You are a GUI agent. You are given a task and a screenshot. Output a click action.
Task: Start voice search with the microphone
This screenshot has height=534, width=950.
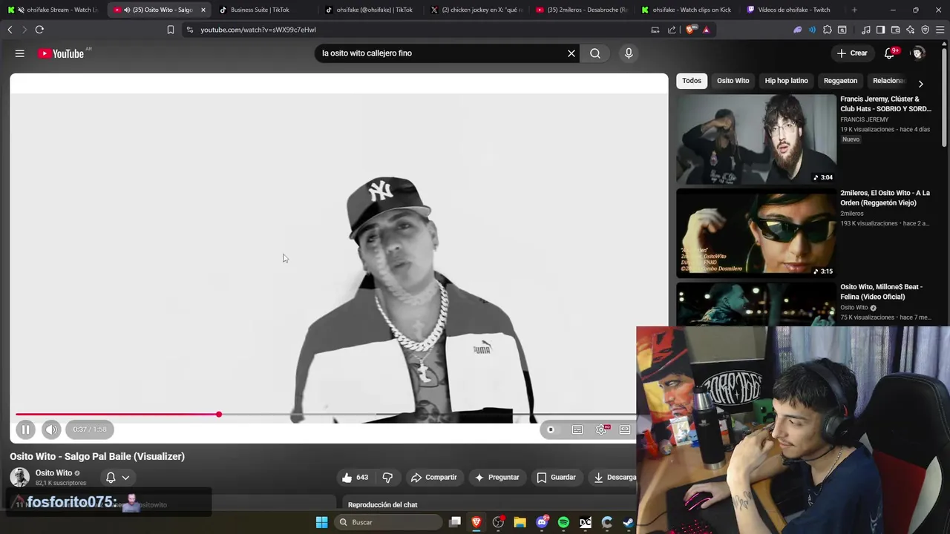tap(629, 53)
